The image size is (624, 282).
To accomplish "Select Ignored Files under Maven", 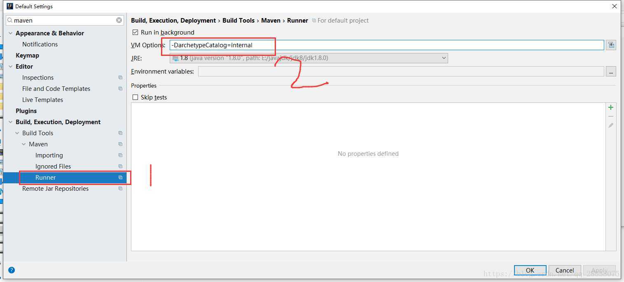I will coord(53,166).
